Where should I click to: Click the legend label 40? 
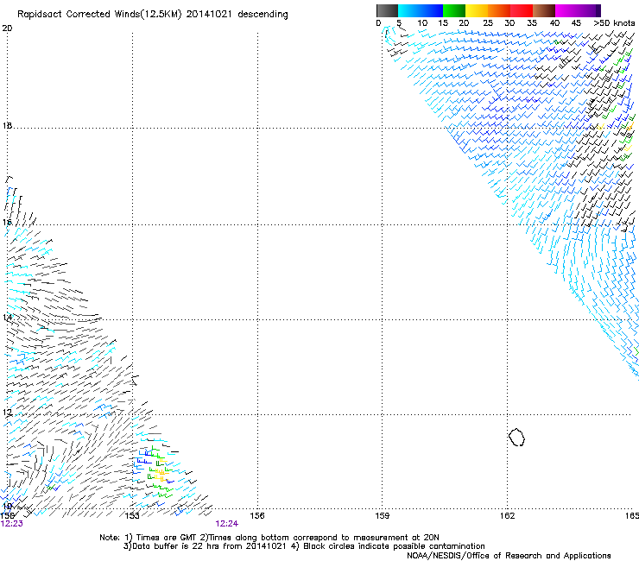(554, 22)
